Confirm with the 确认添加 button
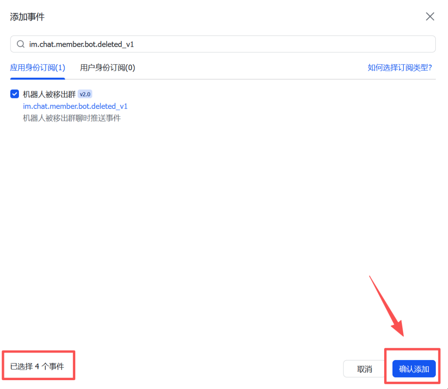This screenshot has height=389, width=448. (414, 369)
